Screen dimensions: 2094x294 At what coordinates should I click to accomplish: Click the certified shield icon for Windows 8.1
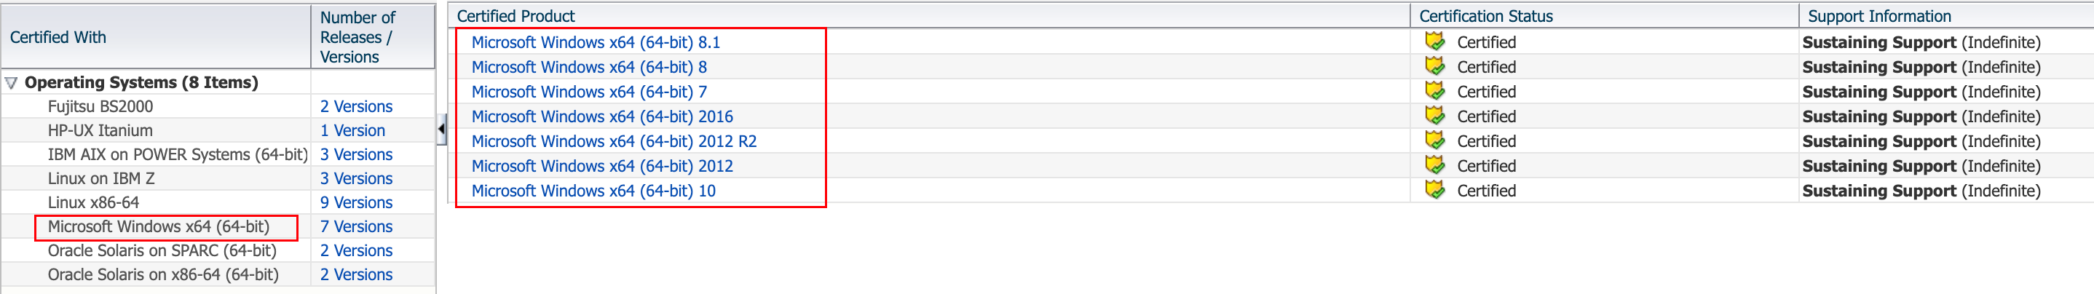click(1435, 41)
